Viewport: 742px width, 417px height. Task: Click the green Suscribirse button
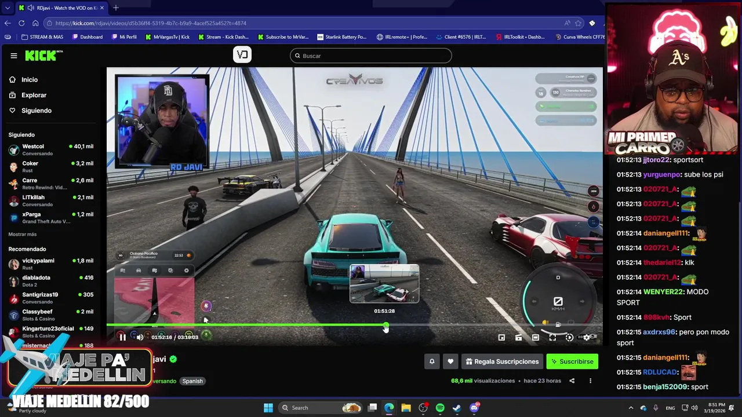pos(572,361)
